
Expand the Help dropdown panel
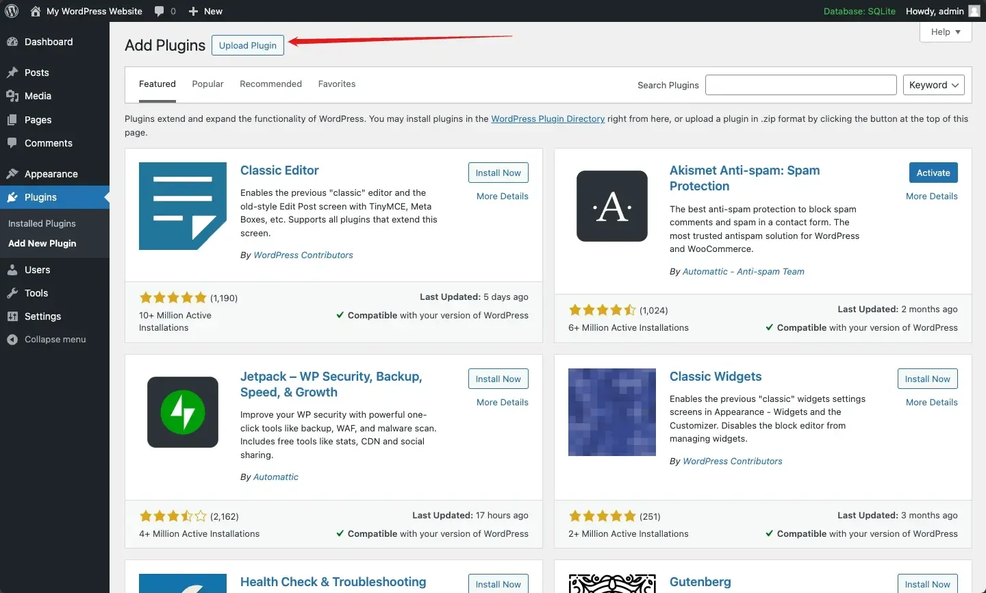pos(945,32)
